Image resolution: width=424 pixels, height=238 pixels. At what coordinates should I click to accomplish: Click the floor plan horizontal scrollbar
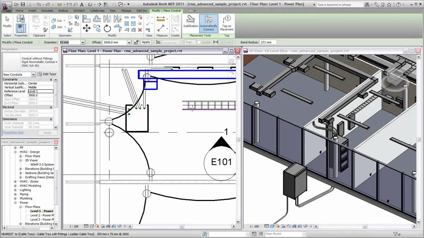click(182, 226)
